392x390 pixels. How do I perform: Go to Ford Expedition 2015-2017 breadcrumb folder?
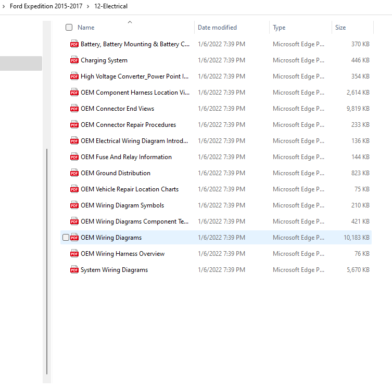[46, 6]
